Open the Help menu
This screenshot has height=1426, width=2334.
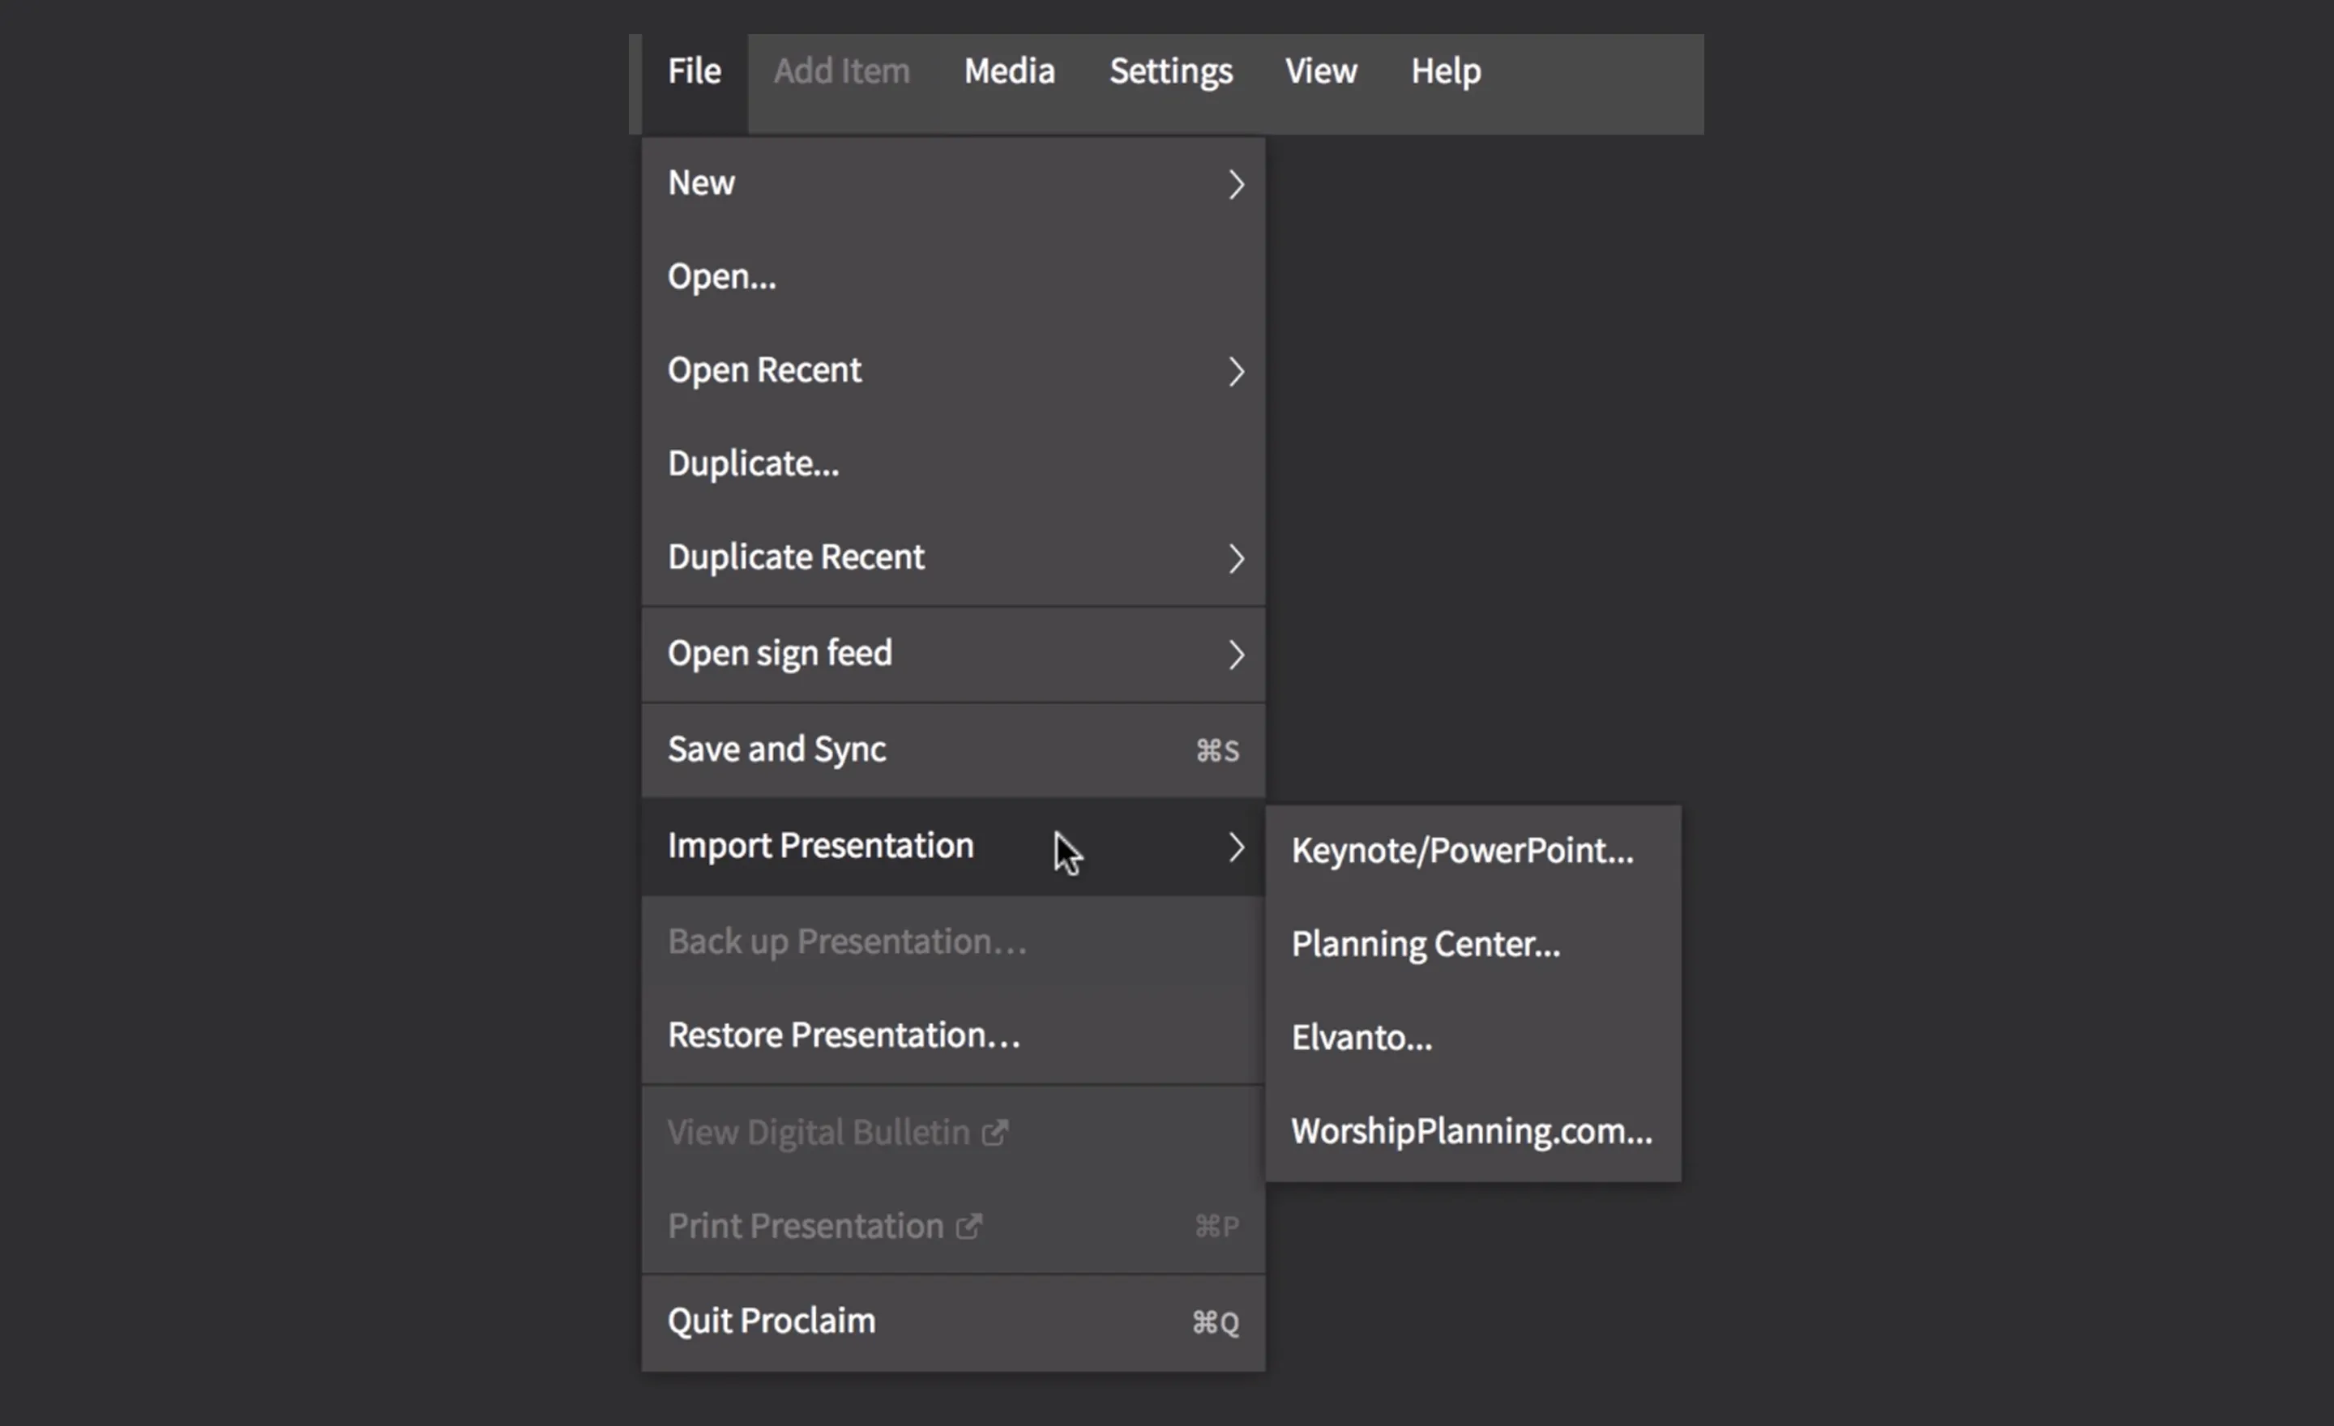click(x=1444, y=71)
